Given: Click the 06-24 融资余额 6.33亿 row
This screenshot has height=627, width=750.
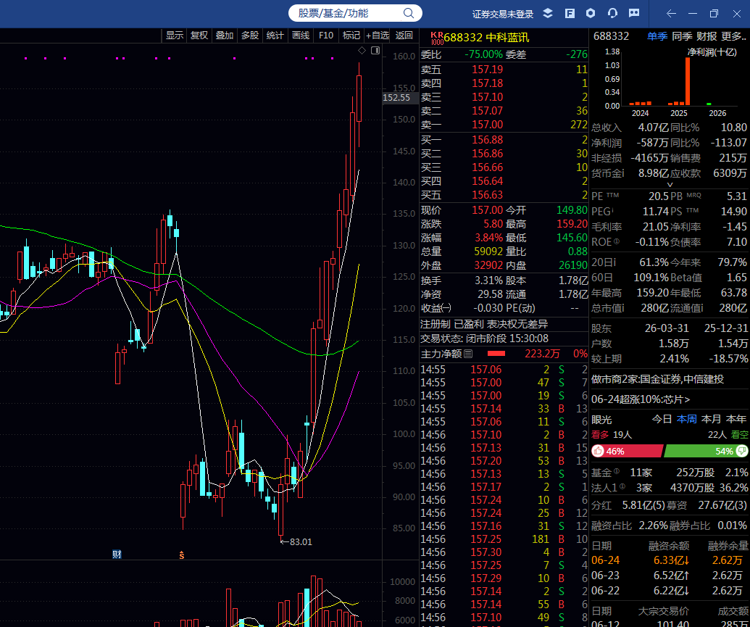Looking at the screenshot, I should click(x=670, y=560).
